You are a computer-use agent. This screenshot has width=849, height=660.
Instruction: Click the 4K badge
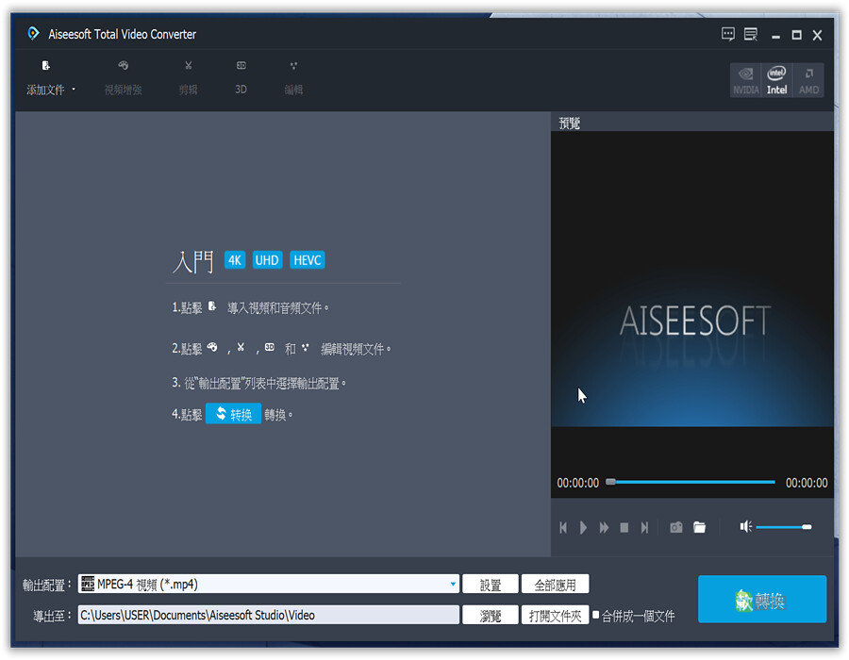[x=235, y=260]
